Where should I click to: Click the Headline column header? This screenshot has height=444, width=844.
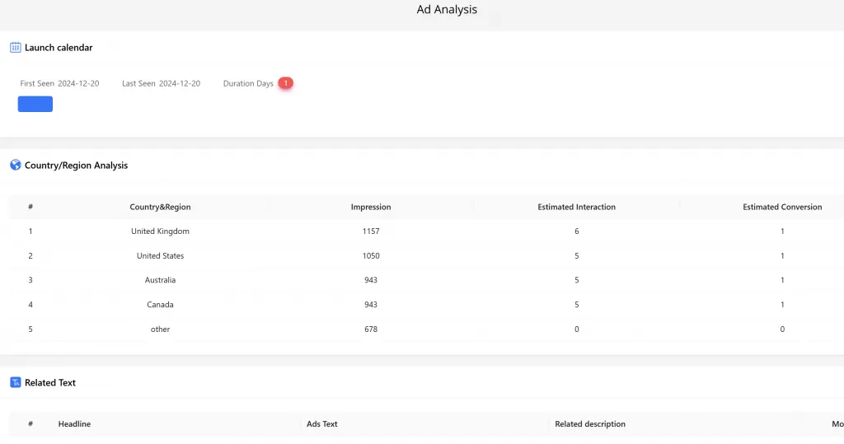coord(74,424)
